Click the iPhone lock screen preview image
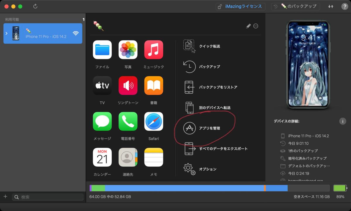 pyautogui.click(x=308, y=64)
